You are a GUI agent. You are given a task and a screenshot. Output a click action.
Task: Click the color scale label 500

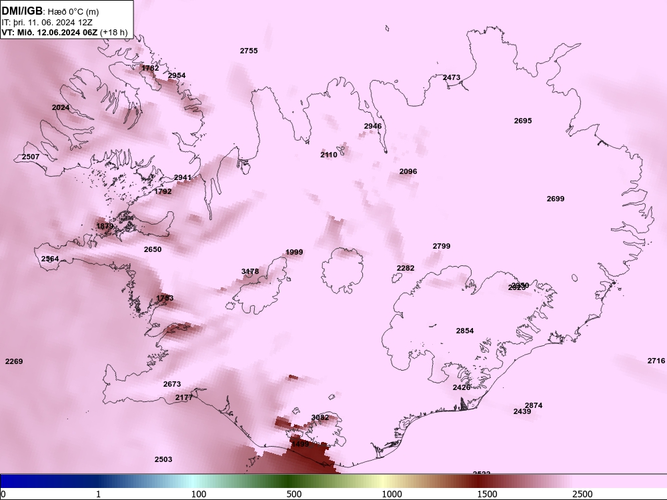tap(294, 494)
